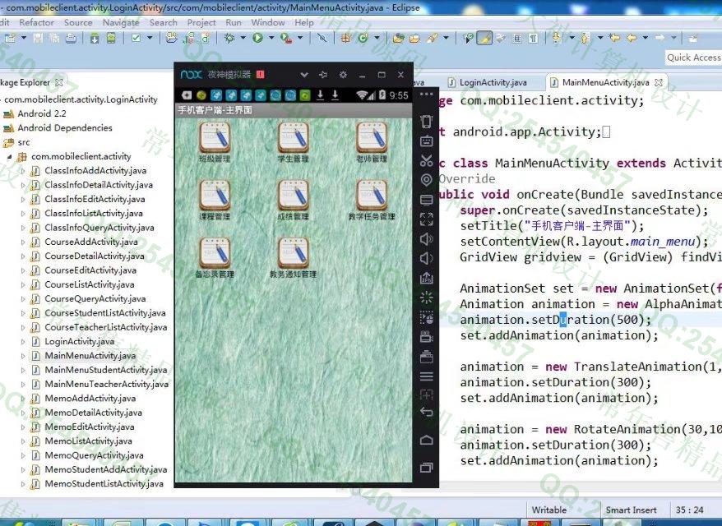Click Writable status bar entry
722x526 pixels.
pos(548,510)
